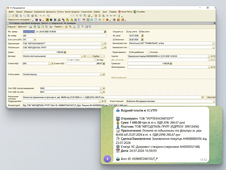Image resolution: width=226 pixels, height=170 pixels.
Task: Click the purple B avatar in Telegram message
Action: 107,159
